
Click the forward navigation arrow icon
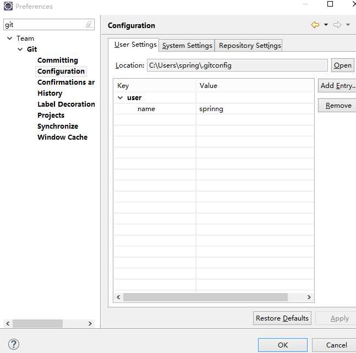point(337,25)
